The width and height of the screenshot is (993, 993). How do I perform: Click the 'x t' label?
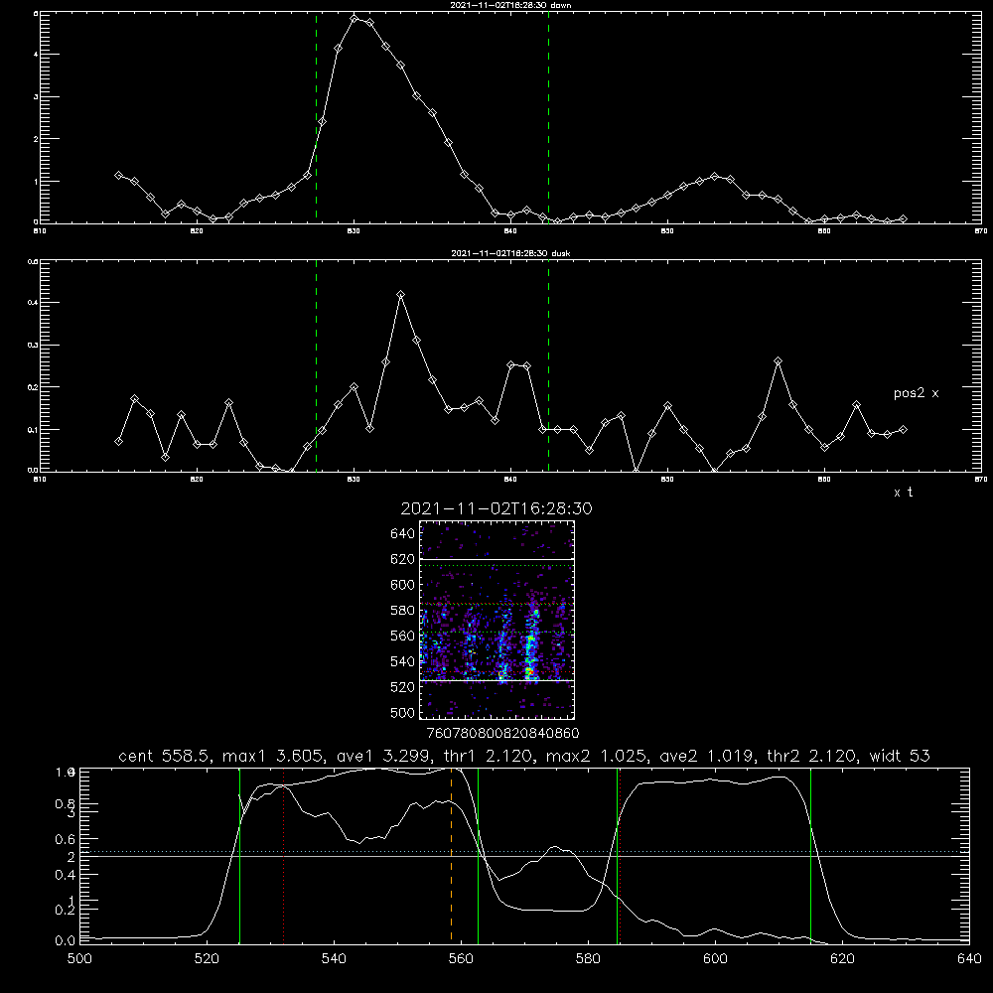pyautogui.click(x=903, y=493)
